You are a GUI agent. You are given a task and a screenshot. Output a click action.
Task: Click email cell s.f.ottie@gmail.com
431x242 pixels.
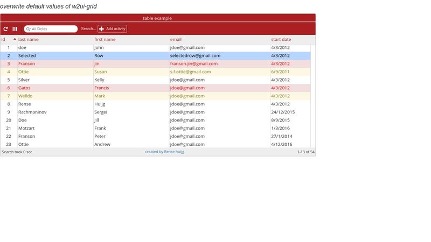point(190,72)
